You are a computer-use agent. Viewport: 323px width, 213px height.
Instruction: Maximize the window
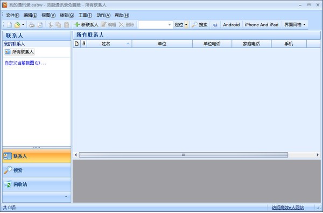click(x=309, y=5)
